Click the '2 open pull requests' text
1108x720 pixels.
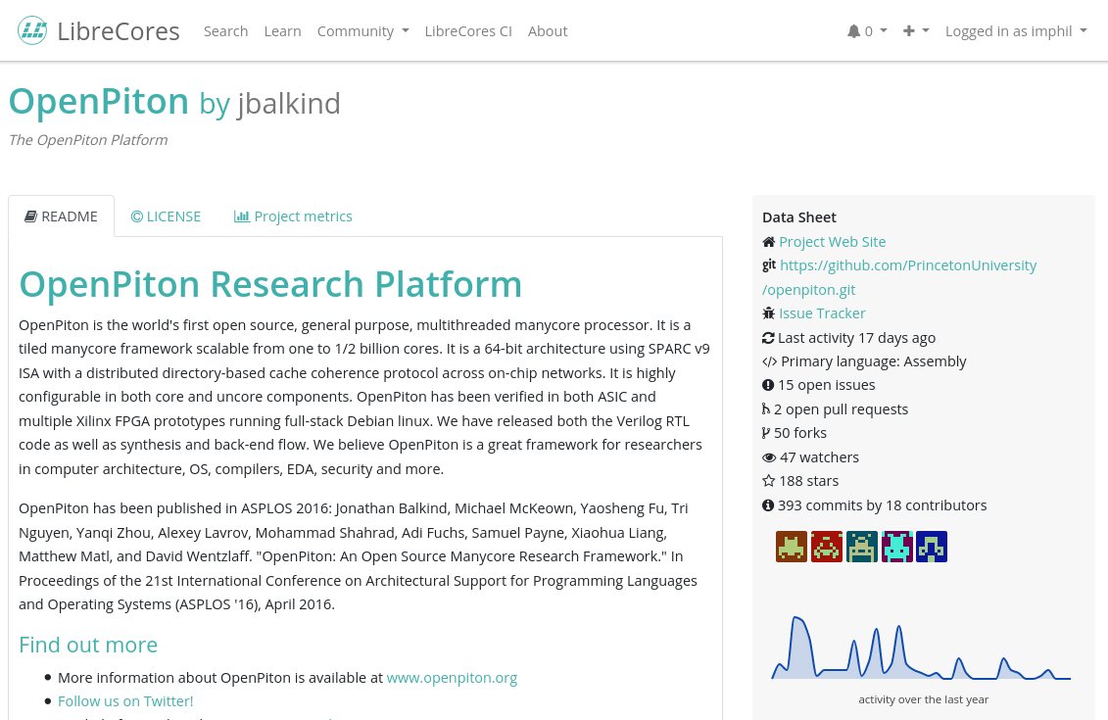pyautogui.click(x=841, y=409)
